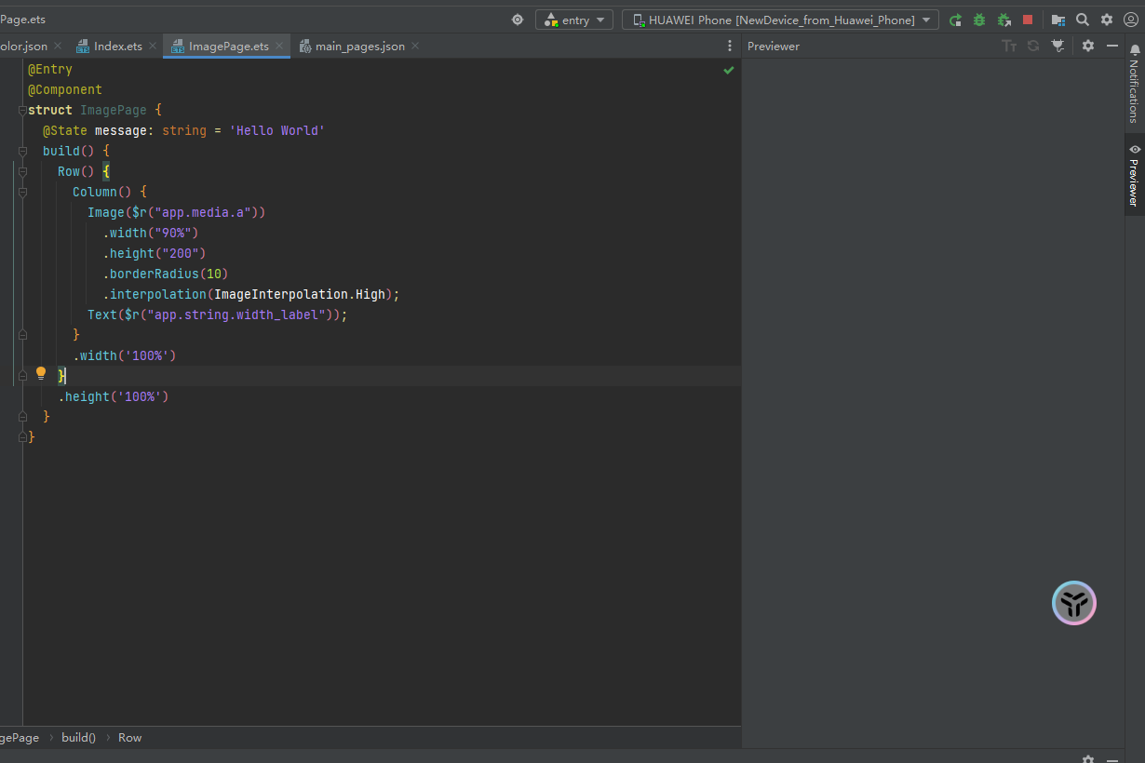
Task: Open Previewer panel settings gear
Action: pos(1088,46)
